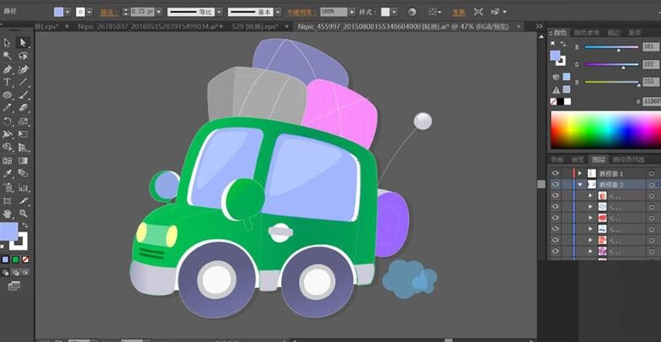Hide the 画板猫 1 layer via eye icon
661x342 pixels.
click(x=555, y=174)
